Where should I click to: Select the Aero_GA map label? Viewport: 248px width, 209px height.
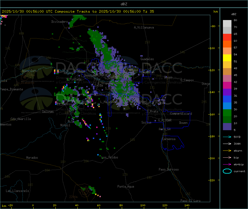coord(165,129)
